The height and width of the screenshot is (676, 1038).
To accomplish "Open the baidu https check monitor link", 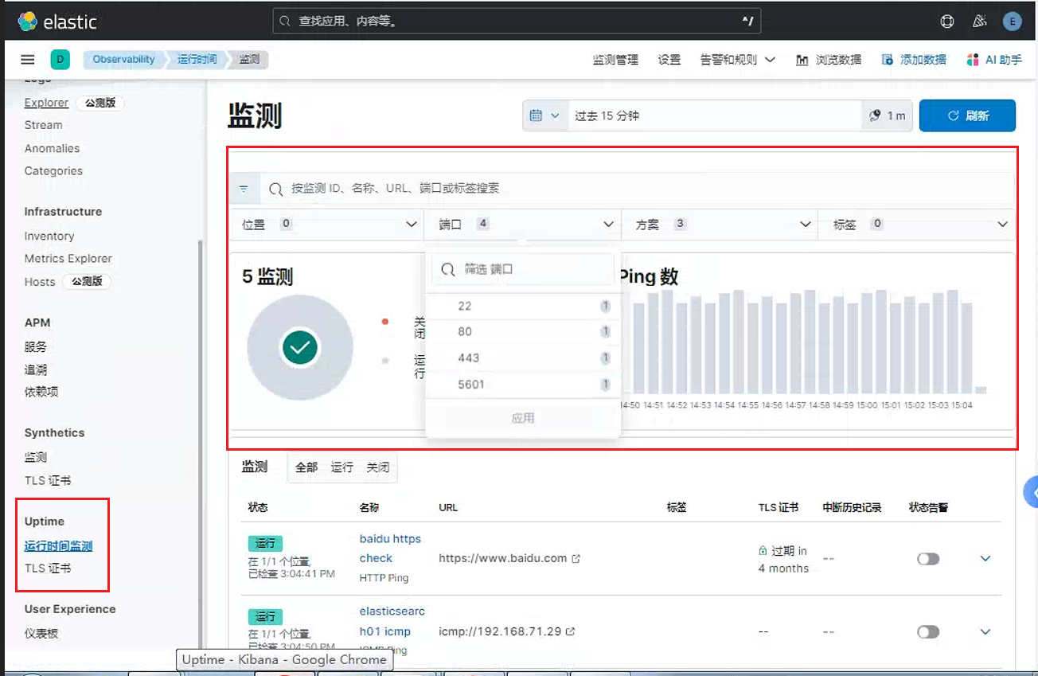I will [x=390, y=549].
